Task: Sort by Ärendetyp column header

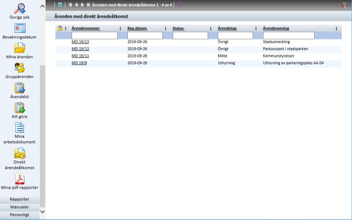Action: pos(227,28)
